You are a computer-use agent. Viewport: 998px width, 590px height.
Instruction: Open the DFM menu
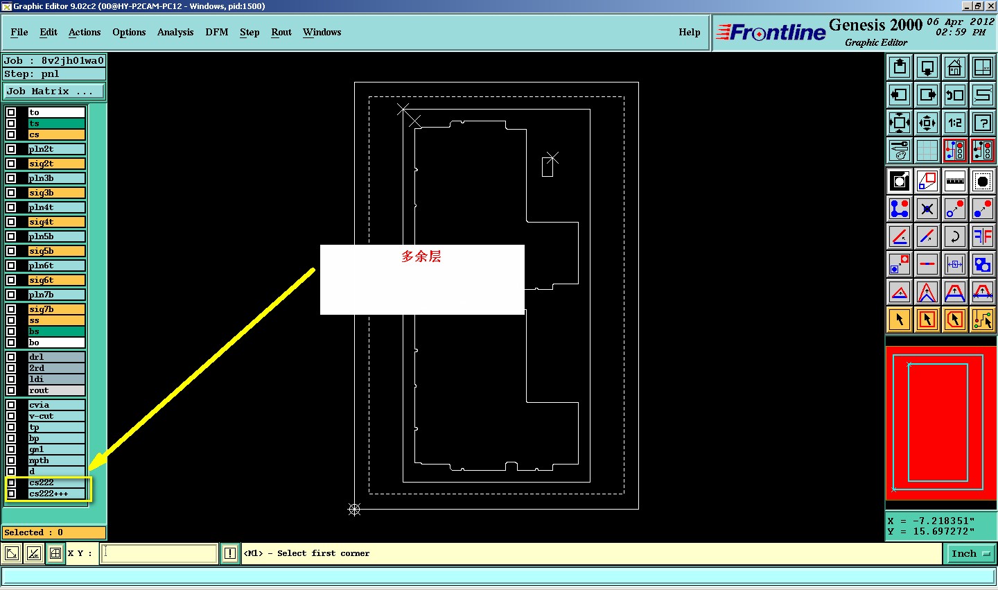coord(217,32)
